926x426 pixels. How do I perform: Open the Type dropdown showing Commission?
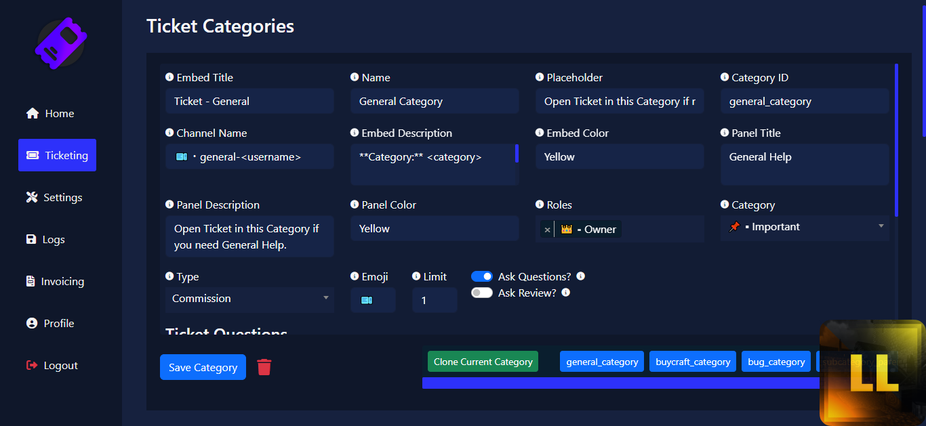[x=249, y=299]
